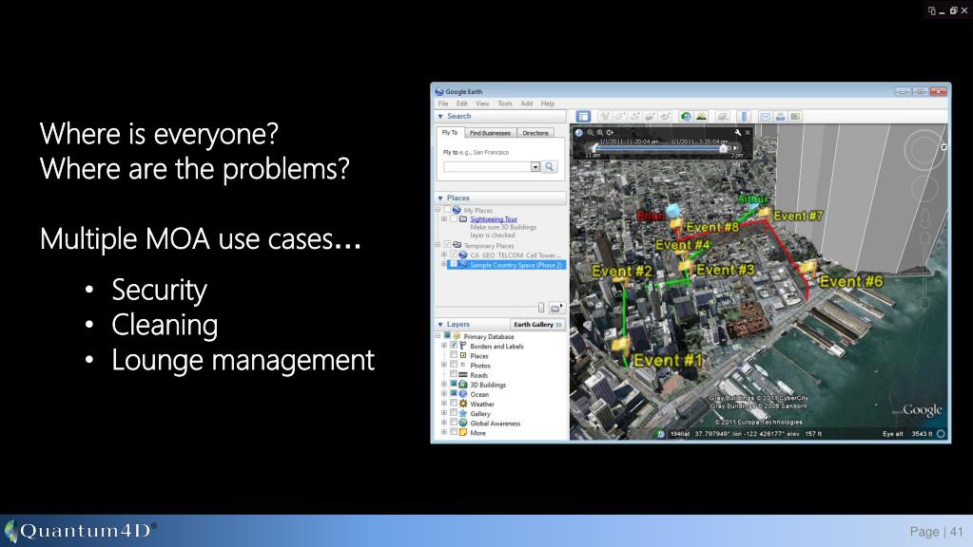The height and width of the screenshot is (547, 973).
Task: Select the Fly To tab
Action: (x=450, y=133)
